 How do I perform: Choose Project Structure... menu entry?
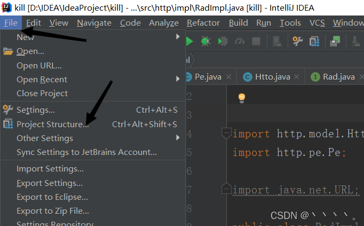[93, 124]
